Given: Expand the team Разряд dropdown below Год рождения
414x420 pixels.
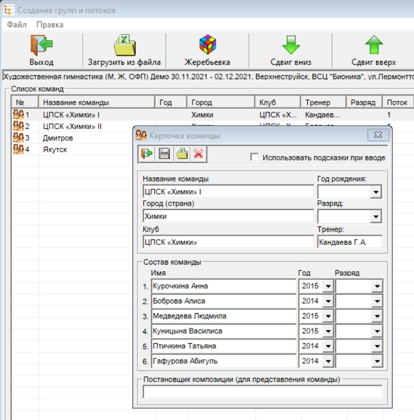Looking at the screenshot, I should point(375,217).
